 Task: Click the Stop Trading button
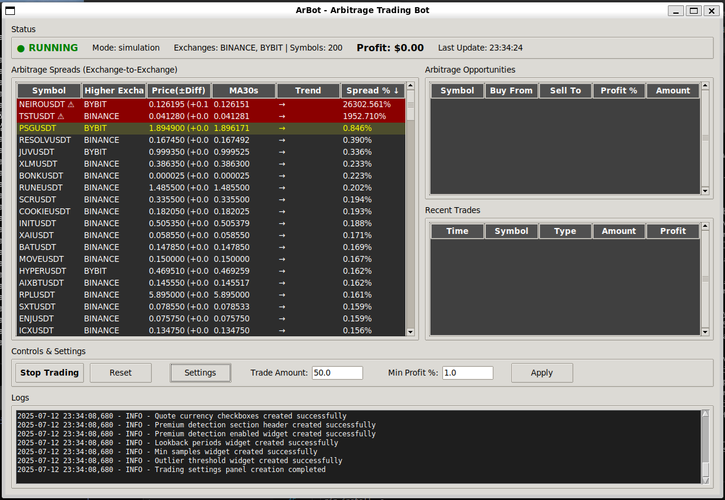pyautogui.click(x=49, y=373)
